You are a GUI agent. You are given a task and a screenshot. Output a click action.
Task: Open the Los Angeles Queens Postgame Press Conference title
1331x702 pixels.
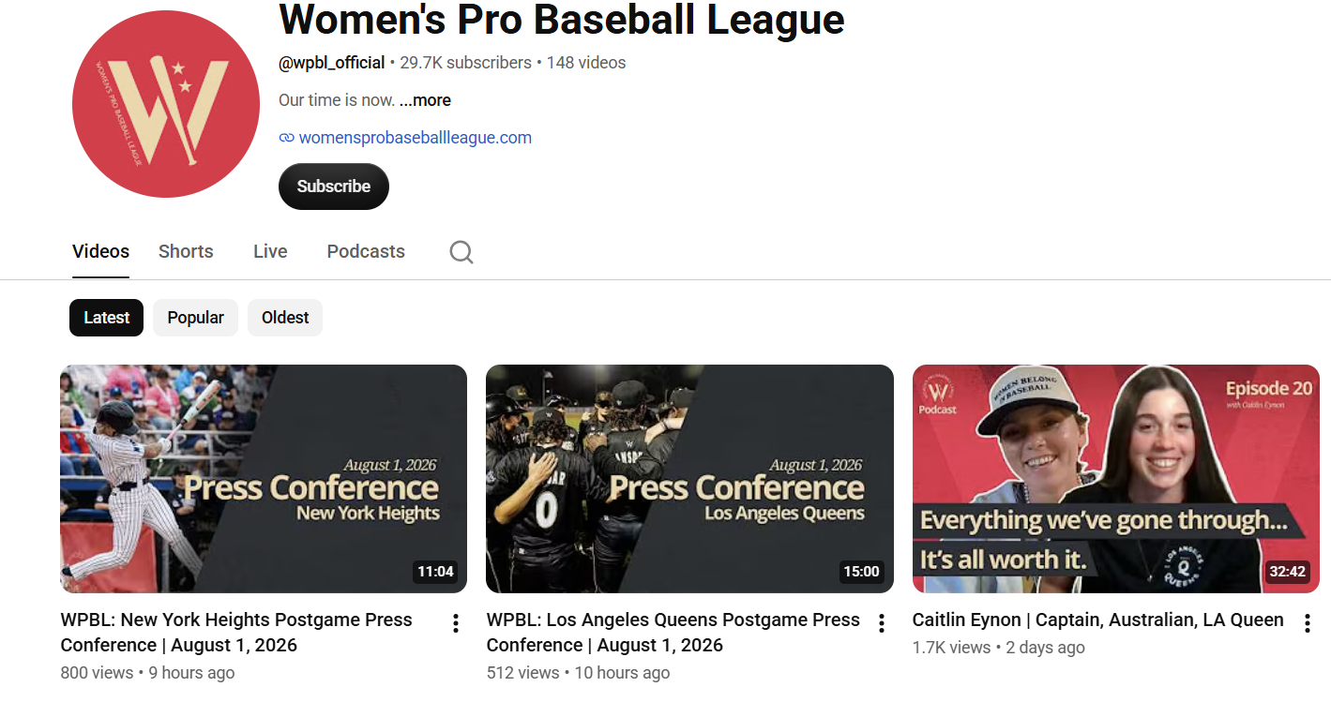click(673, 633)
